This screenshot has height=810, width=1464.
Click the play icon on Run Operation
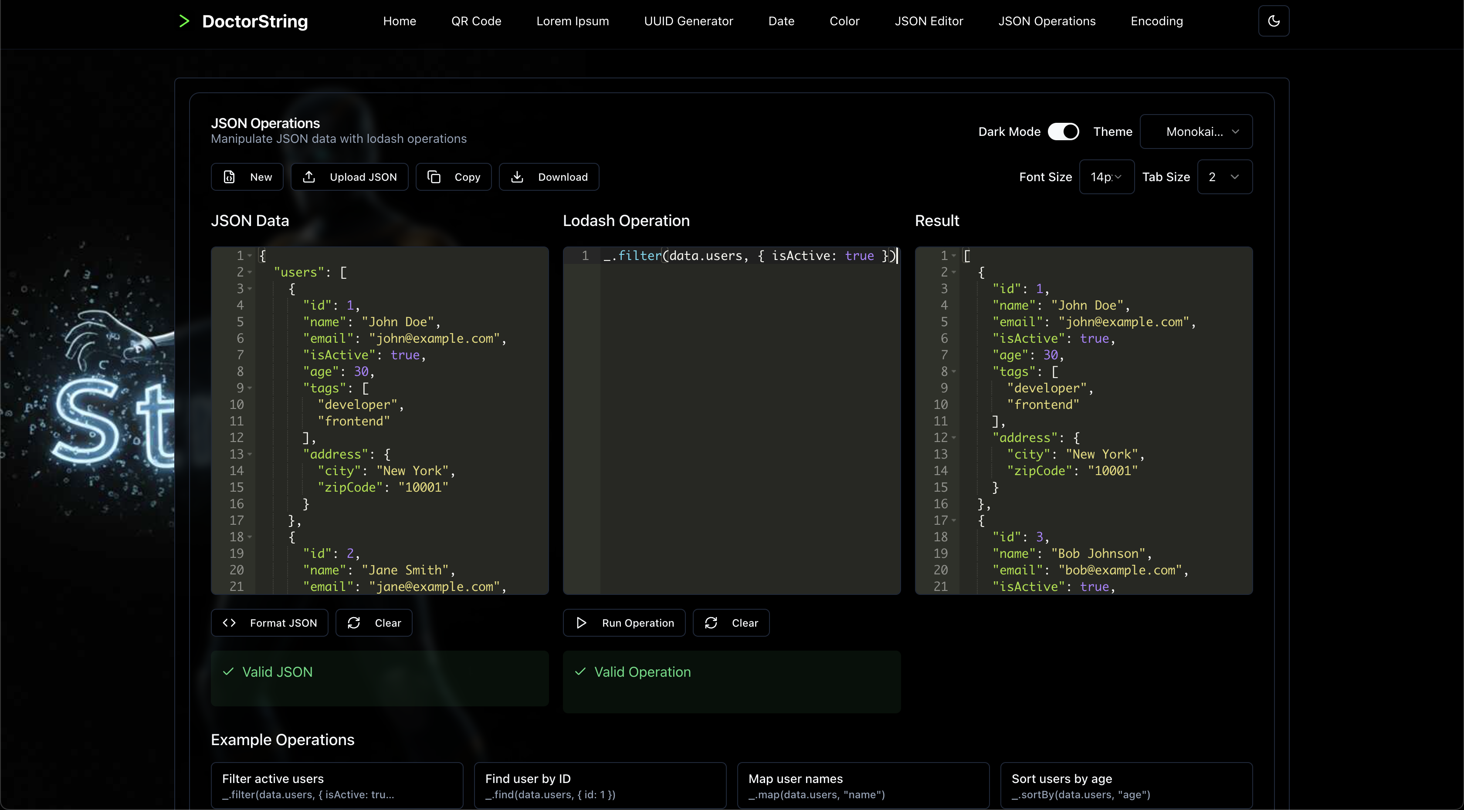pos(581,623)
